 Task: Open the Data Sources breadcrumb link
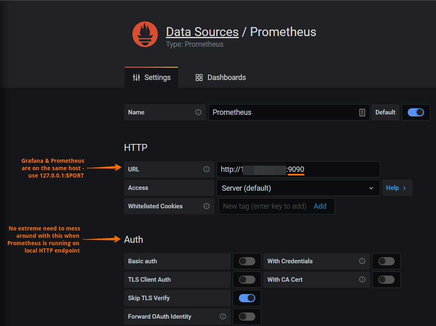click(x=202, y=32)
